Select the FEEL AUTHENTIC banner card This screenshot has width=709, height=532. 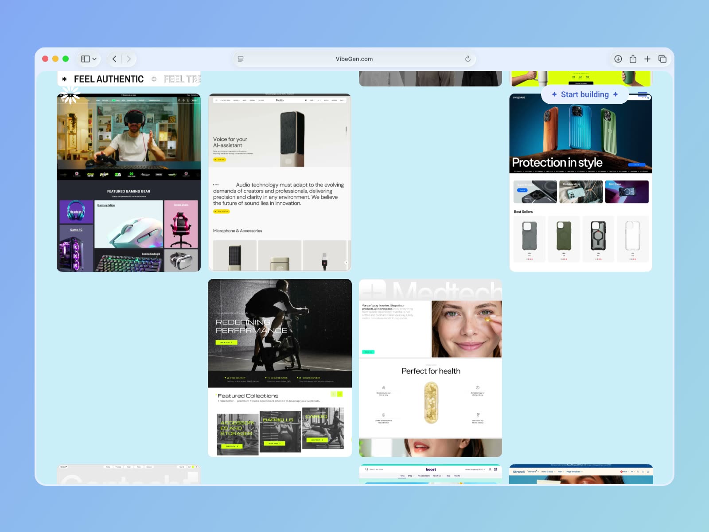[129, 78]
